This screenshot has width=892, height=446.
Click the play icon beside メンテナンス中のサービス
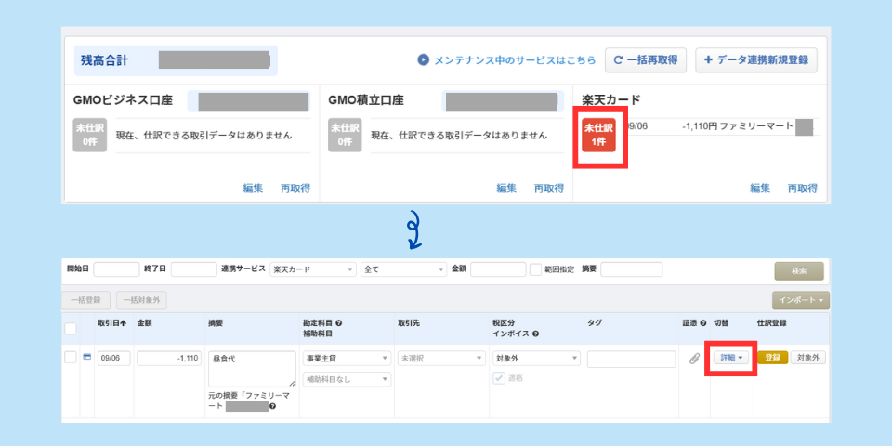point(423,60)
